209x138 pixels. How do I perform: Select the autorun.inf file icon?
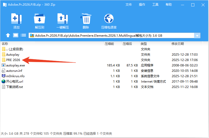point(3,71)
